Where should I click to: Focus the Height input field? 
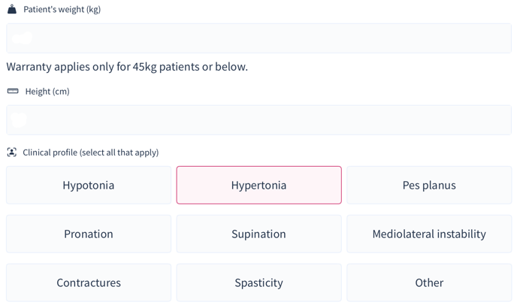258,120
